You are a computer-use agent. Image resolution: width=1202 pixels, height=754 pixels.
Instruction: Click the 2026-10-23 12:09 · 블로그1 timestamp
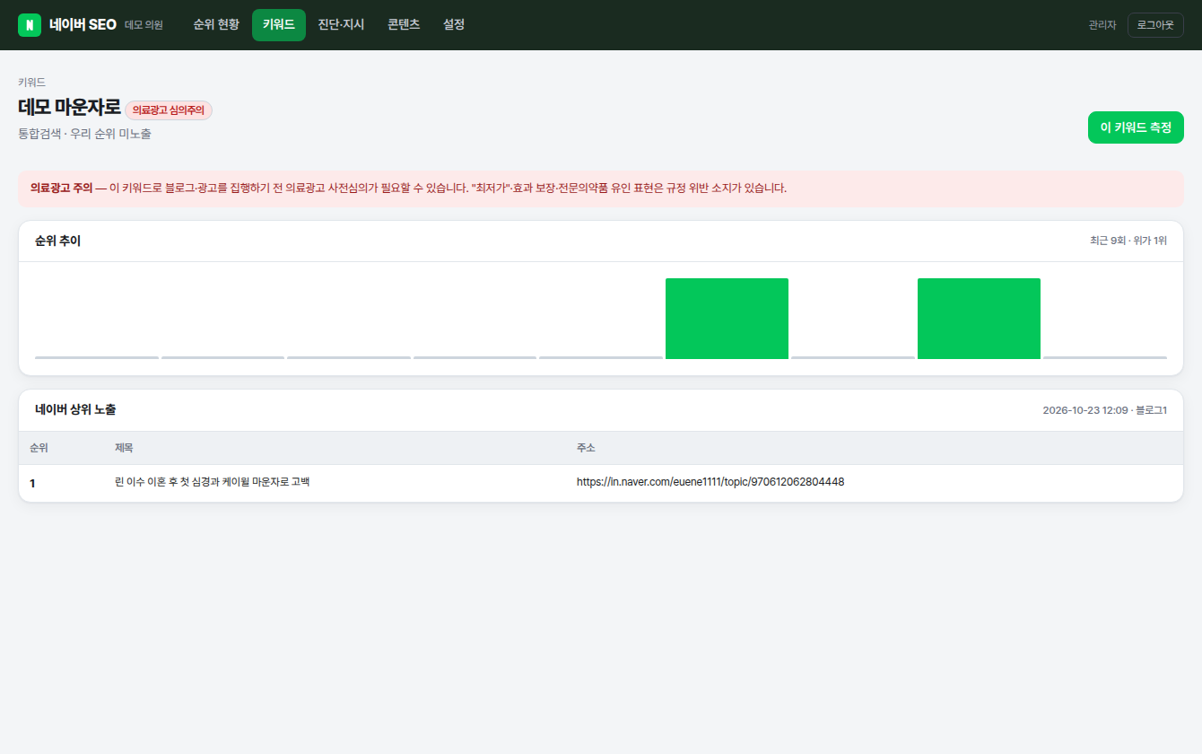pyautogui.click(x=1105, y=410)
